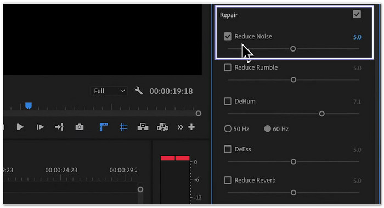Screen dimensions: 384x208
Task: Click the -6 dB mark on audio meter
Action: [x=196, y=179]
